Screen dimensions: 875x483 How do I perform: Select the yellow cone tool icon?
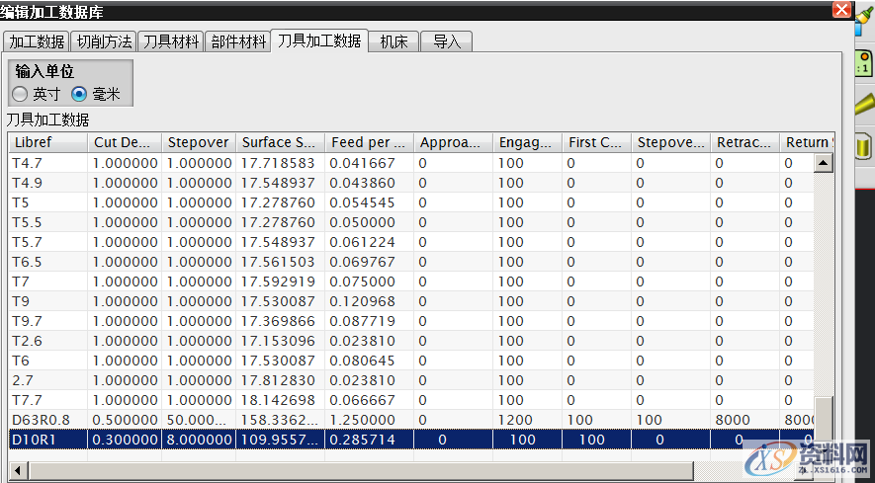(x=863, y=104)
